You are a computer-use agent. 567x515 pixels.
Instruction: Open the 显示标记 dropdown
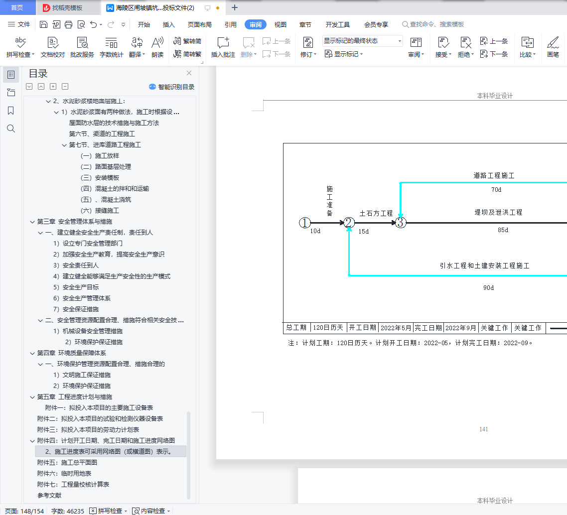(343, 54)
